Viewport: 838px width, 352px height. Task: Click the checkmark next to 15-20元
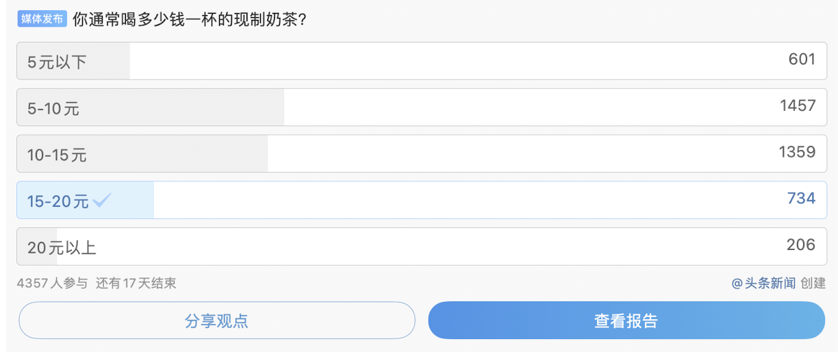coord(102,200)
